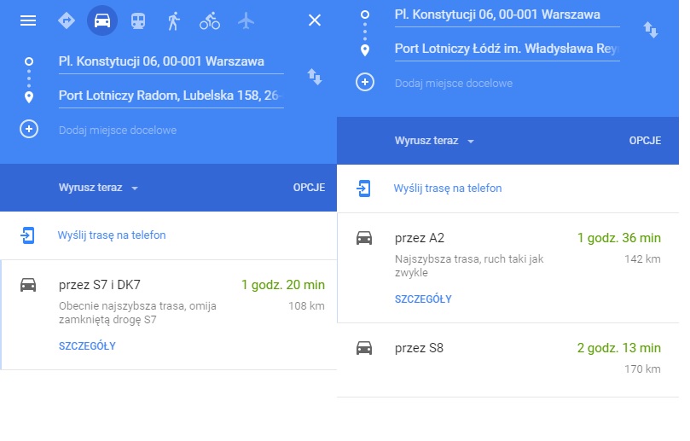The height and width of the screenshot is (441, 690).
Task: Select route przez A2
Action: [x=507, y=268]
